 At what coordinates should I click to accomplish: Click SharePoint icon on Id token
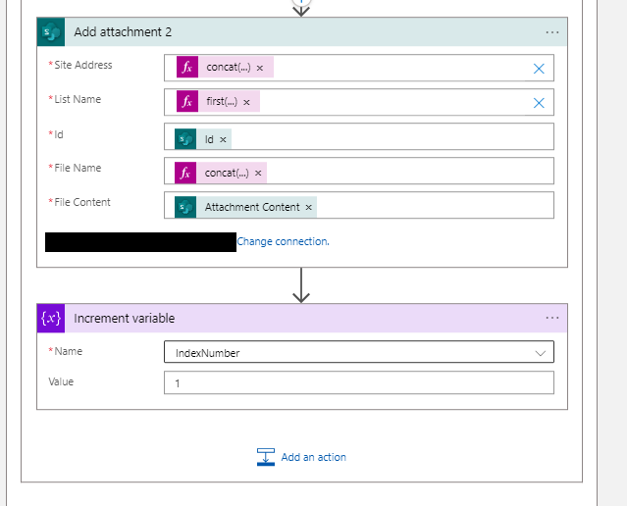pyautogui.click(x=185, y=139)
